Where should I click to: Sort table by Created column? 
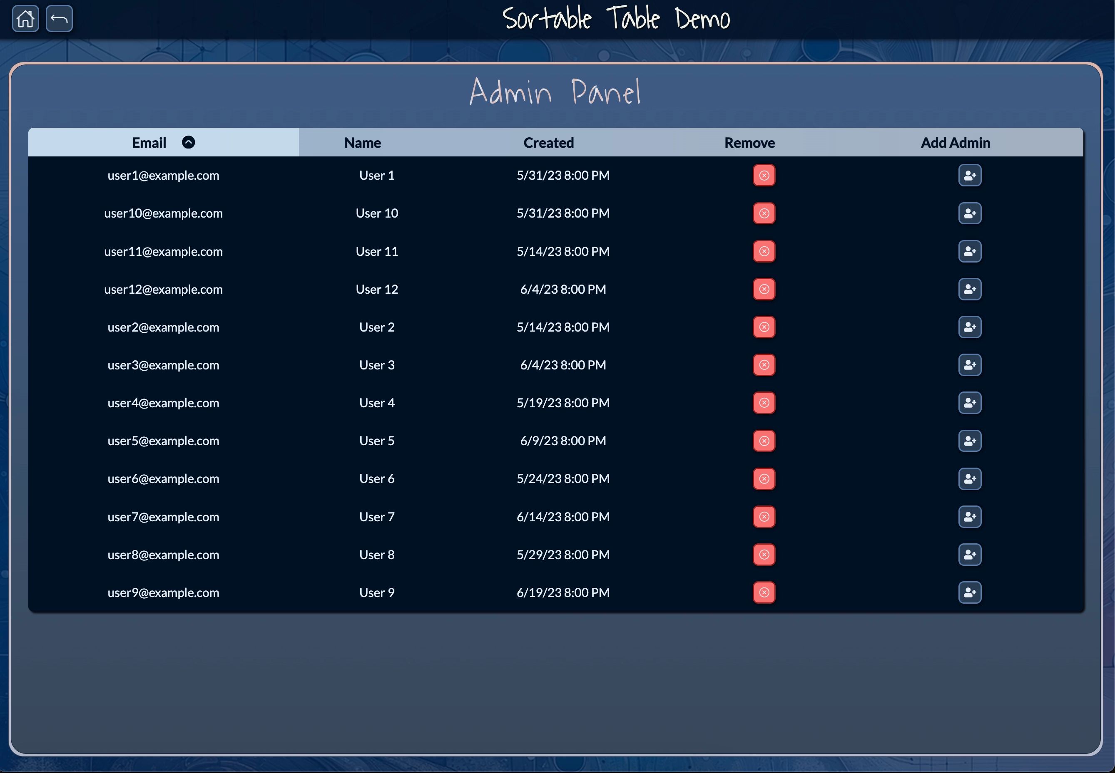548,143
